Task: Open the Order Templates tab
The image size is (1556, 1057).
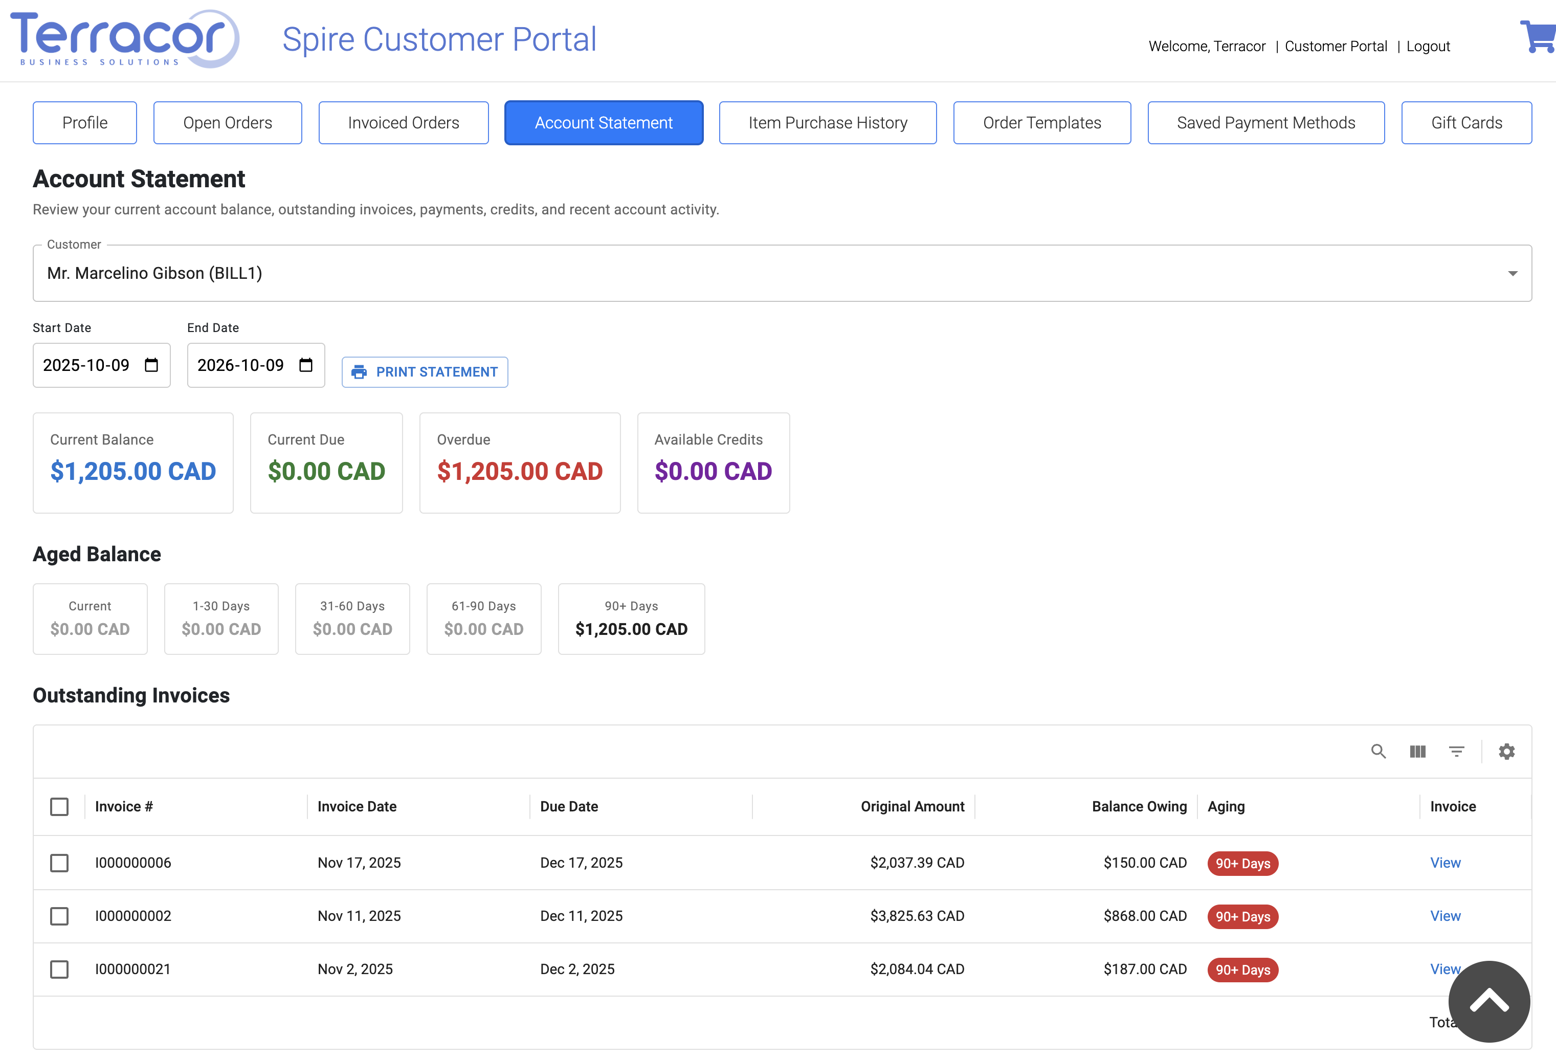Action: tap(1042, 123)
